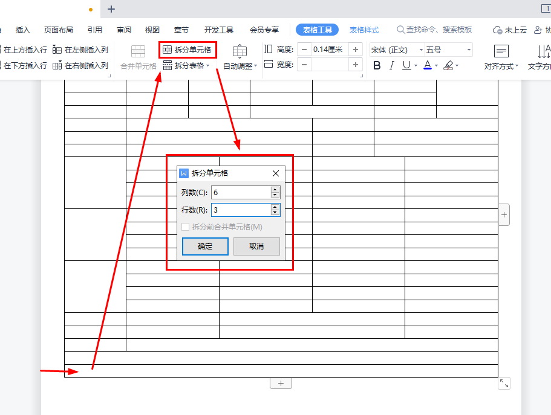Image resolution: width=551 pixels, height=415 pixels.
Task: Click the shading/highlight pen icon
Action: (448, 65)
